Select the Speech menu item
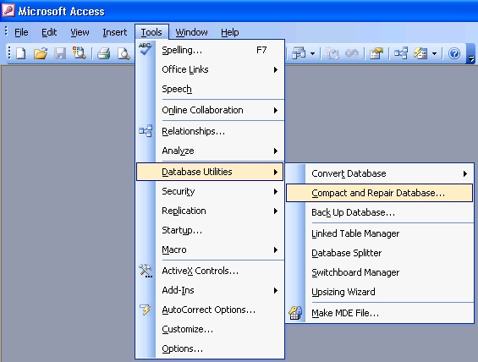This screenshot has width=478, height=362. click(x=210, y=89)
